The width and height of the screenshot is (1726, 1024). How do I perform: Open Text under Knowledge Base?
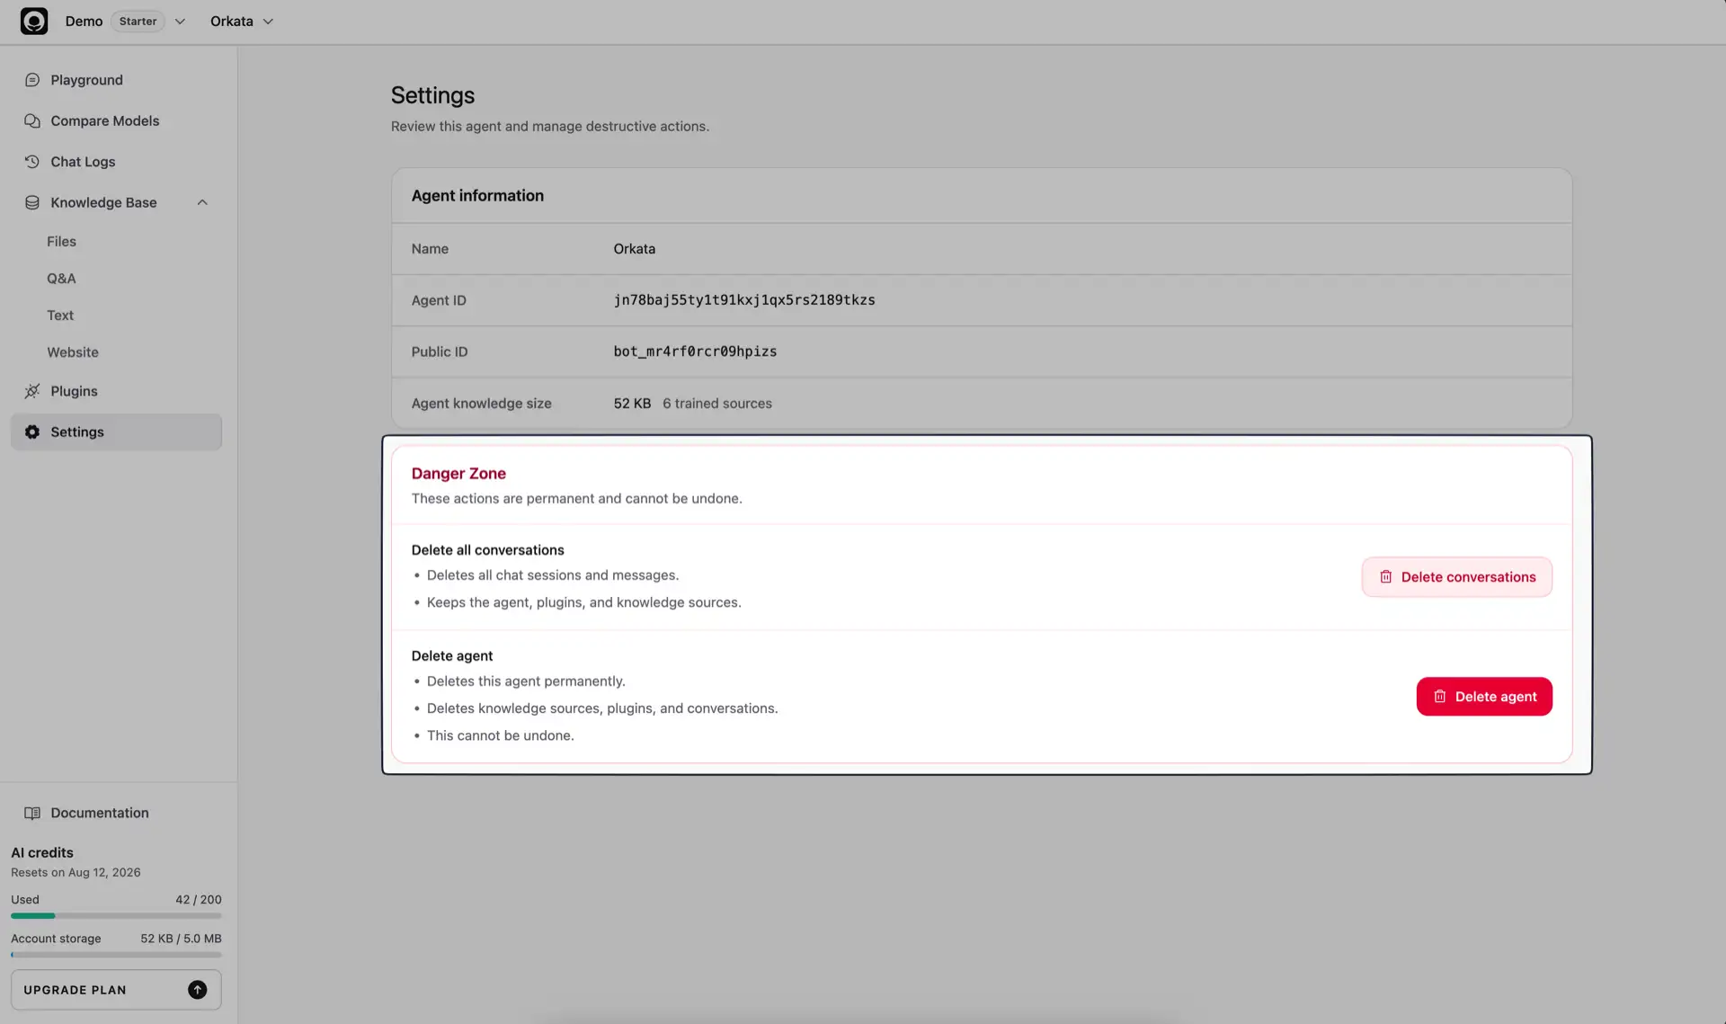[60, 315]
